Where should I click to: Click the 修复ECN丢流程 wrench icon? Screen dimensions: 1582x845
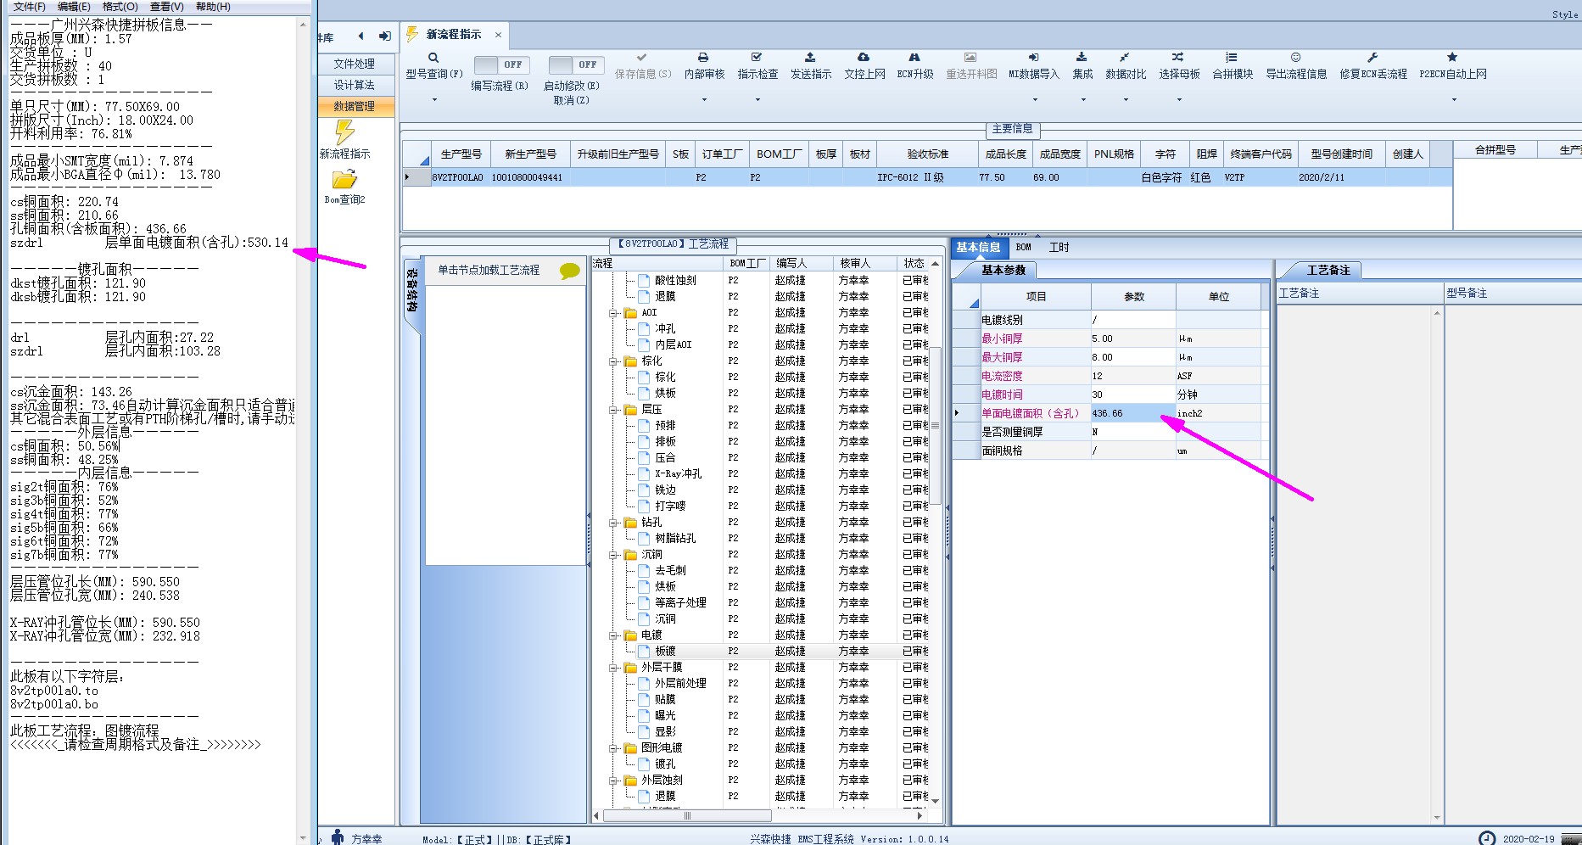tap(1372, 57)
